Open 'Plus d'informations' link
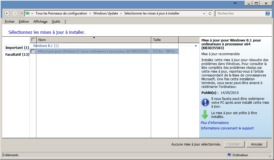Viewport: 274px width, 160px height. (215, 123)
